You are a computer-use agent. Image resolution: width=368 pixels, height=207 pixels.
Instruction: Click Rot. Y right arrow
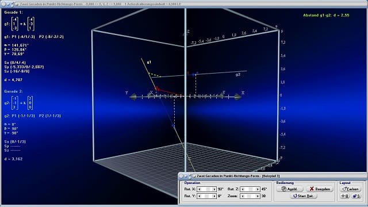pos(214,196)
